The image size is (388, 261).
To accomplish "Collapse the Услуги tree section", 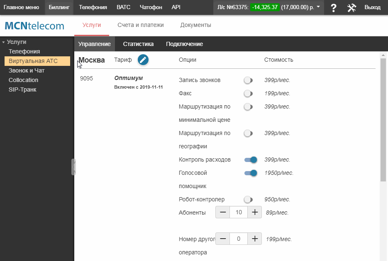I will click(3, 42).
